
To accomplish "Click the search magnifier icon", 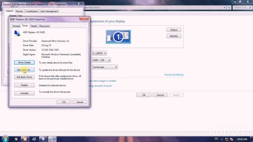I will pos(250,7).
